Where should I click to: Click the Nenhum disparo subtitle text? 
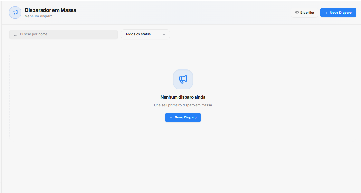(39, 16)
